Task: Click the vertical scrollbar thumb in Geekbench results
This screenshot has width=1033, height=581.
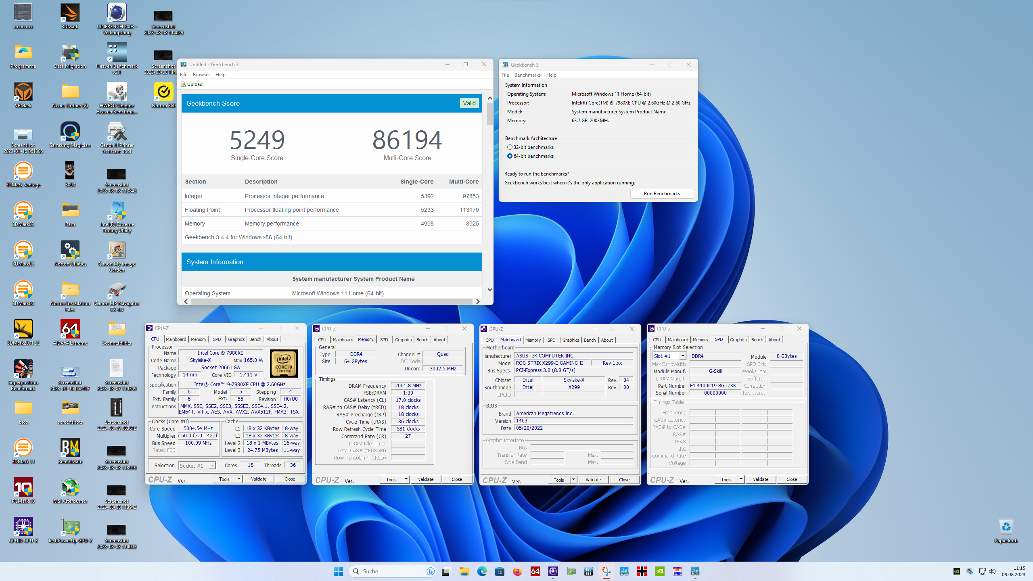Action: pyautogui.click(x=490, y=114)
